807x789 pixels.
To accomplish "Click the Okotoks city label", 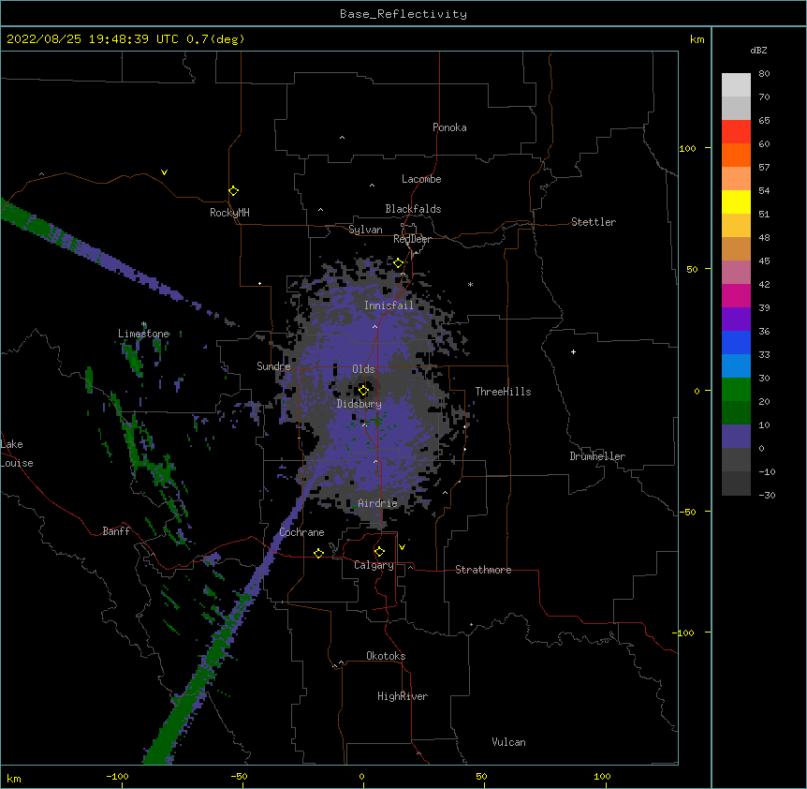I will pos(386,656).
